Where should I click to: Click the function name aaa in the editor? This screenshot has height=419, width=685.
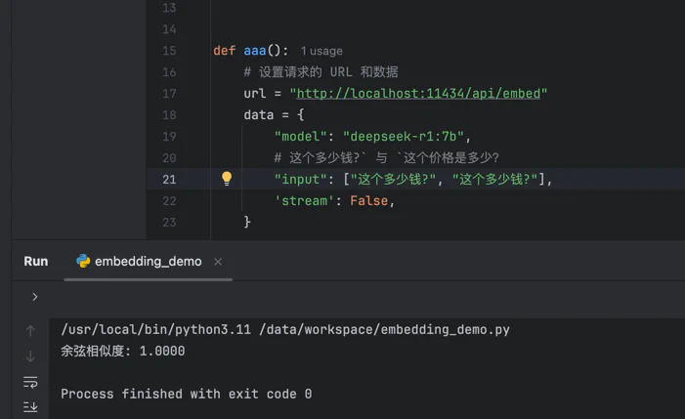254,51
